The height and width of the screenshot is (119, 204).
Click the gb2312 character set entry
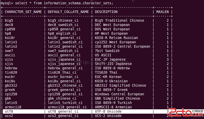click(11, 85)
